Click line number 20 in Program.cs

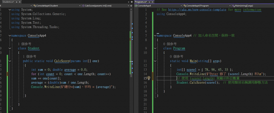[x=145, y=100]
